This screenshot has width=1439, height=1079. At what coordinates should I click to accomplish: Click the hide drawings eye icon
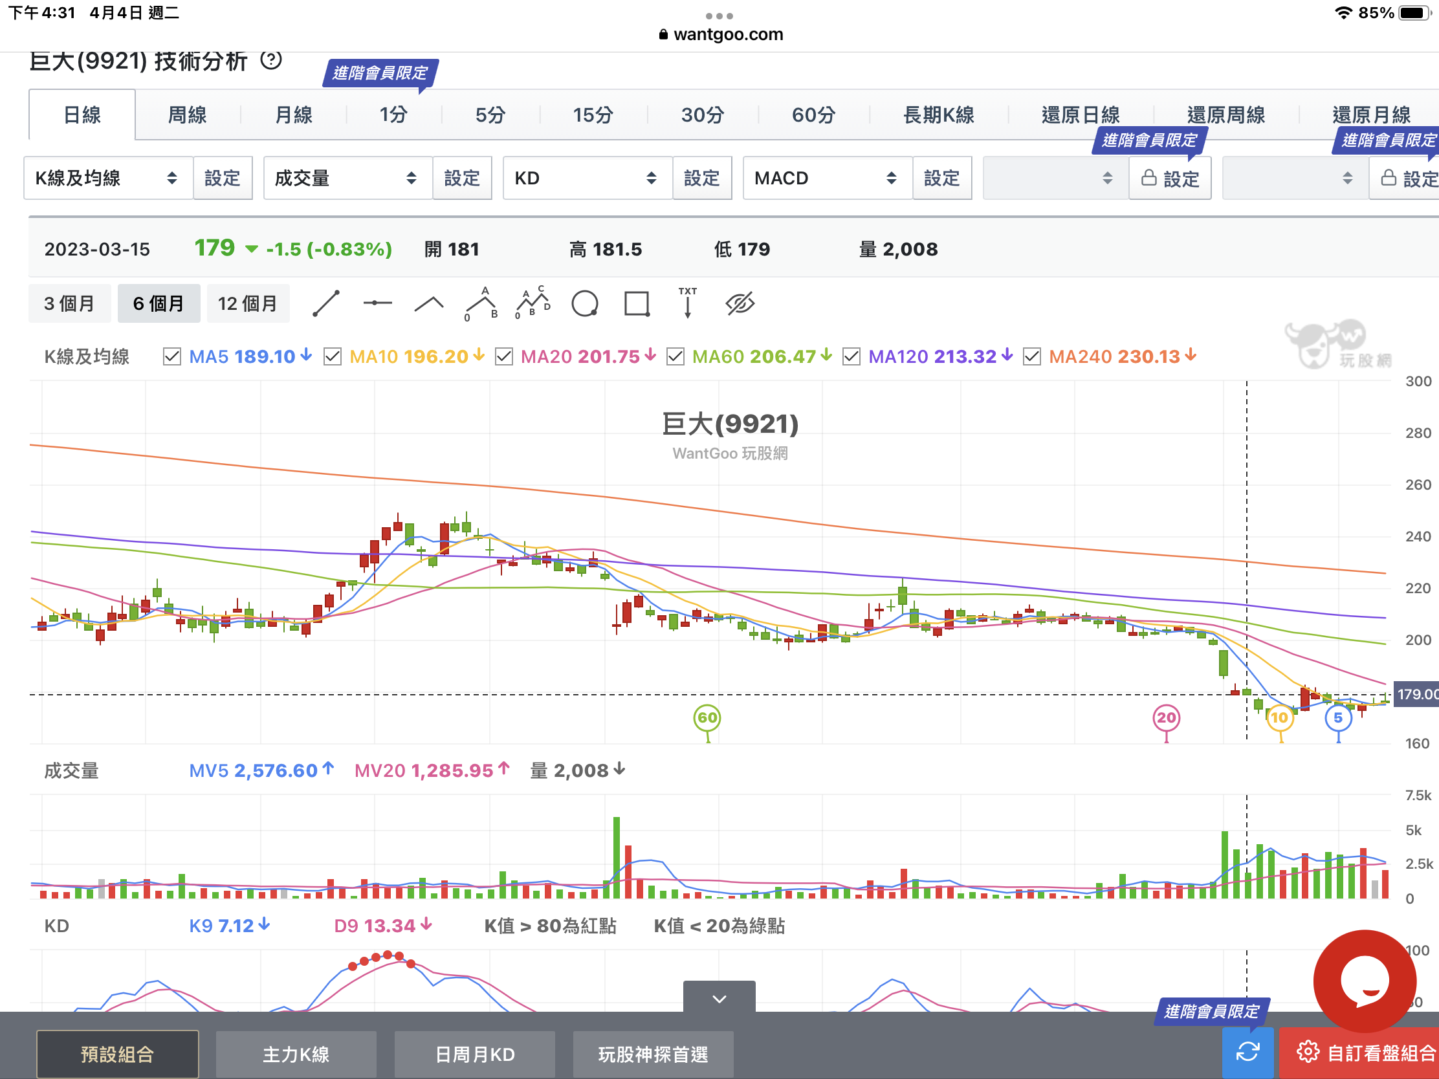[x=740, y=304]
